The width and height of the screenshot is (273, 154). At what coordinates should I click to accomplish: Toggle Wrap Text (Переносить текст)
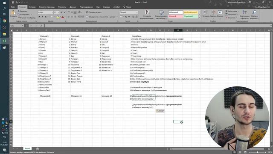point(94,12)
